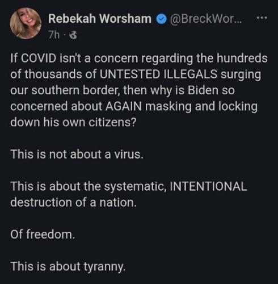This screenshot has width=278, height=284.
Task: Click the capitalized word AGAIN
Action: (x=124, y=106)
